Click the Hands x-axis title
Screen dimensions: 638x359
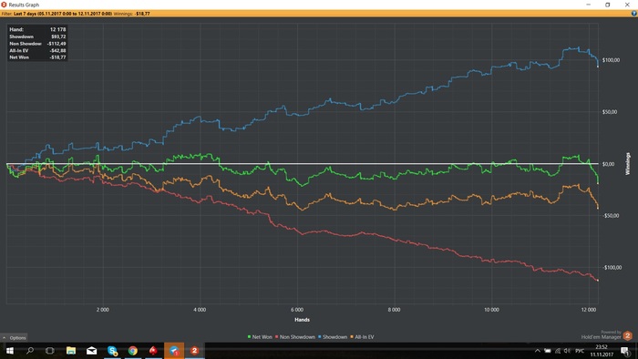[302, 320]
